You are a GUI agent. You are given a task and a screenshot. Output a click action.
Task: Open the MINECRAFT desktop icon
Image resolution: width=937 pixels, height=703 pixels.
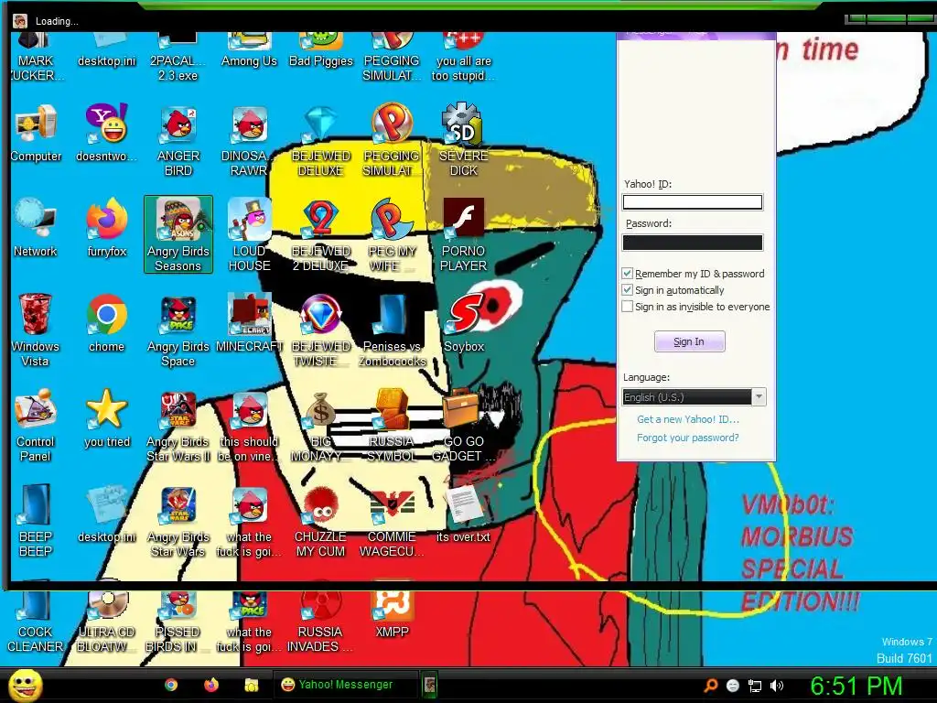249,323
